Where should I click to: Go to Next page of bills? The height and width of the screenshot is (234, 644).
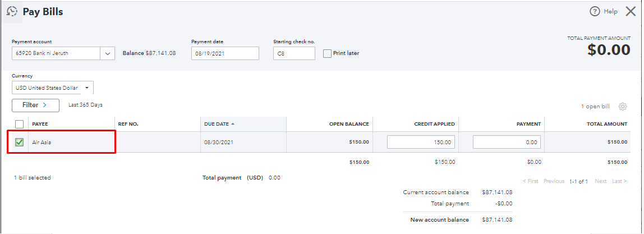coord(600,181)
